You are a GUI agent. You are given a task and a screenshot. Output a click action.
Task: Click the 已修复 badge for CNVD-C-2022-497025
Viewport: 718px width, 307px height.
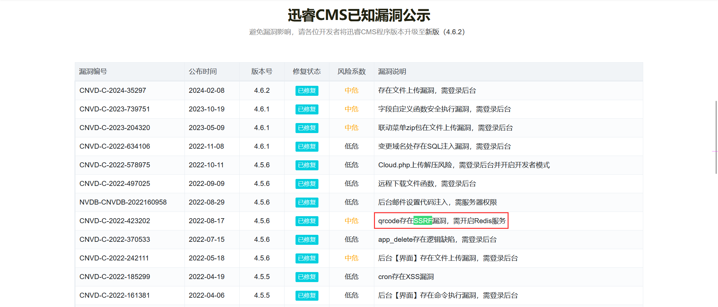pyautogui.click(x=307, y=184)
